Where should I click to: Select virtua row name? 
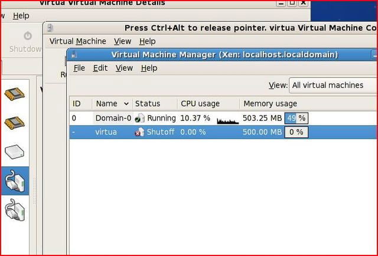106,132
